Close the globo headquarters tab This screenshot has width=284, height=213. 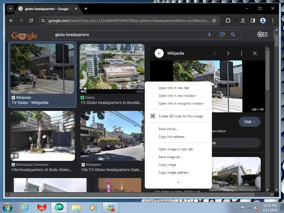coord(76,9)
